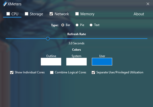Click the Refresh Rate slider handle
The height and width of the screenshot is (107, 153).
(48, 38)
